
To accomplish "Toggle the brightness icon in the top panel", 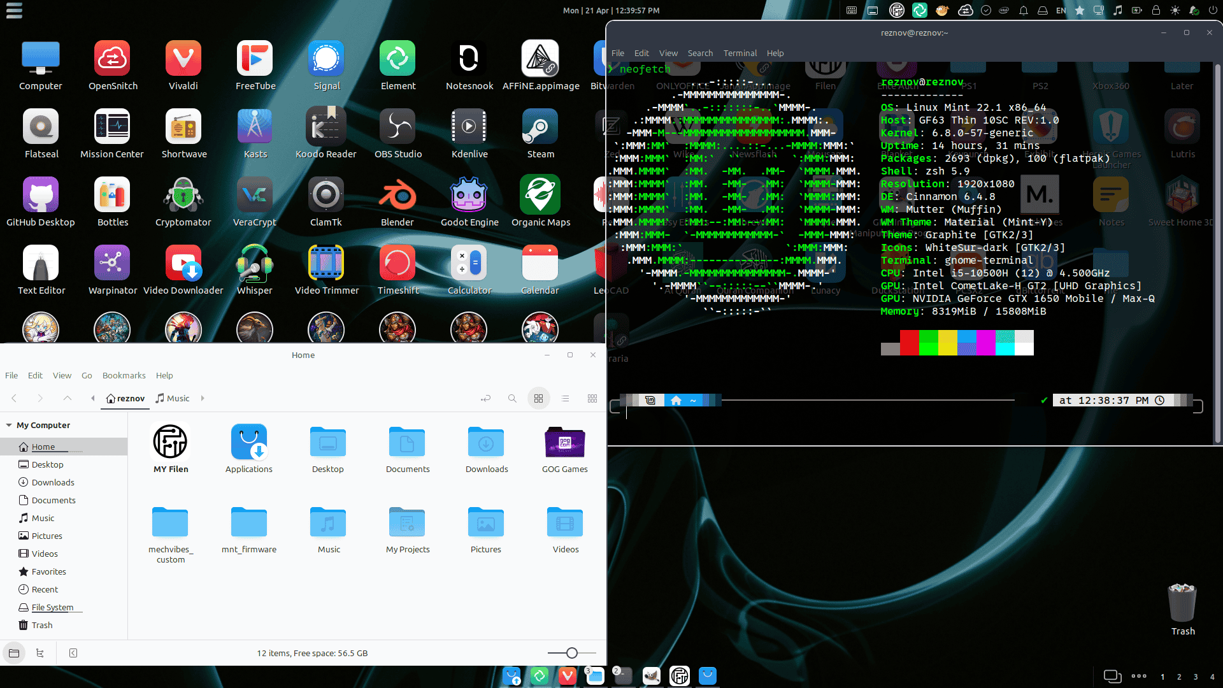I will [1175, 10].
